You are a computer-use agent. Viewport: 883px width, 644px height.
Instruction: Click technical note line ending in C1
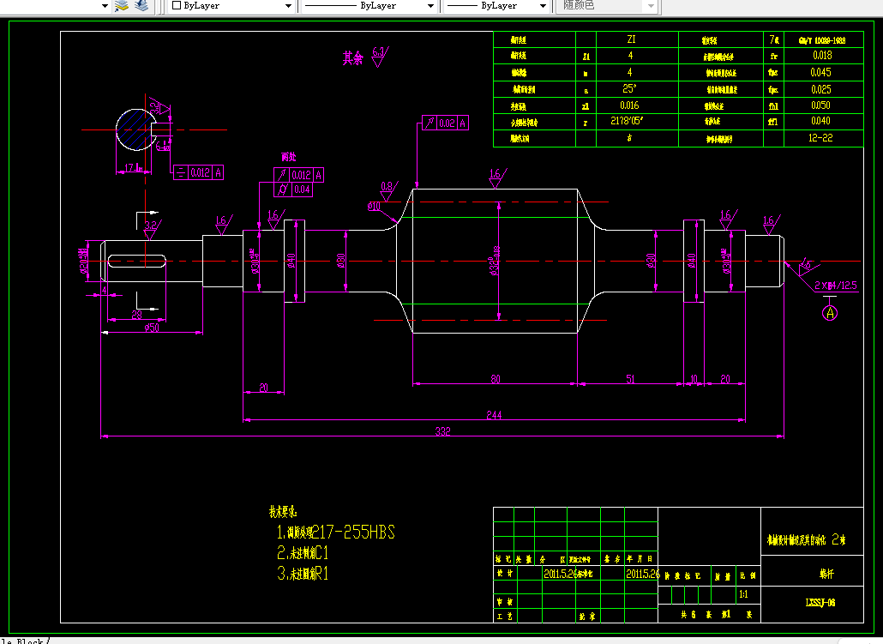(x=303, y=552)
